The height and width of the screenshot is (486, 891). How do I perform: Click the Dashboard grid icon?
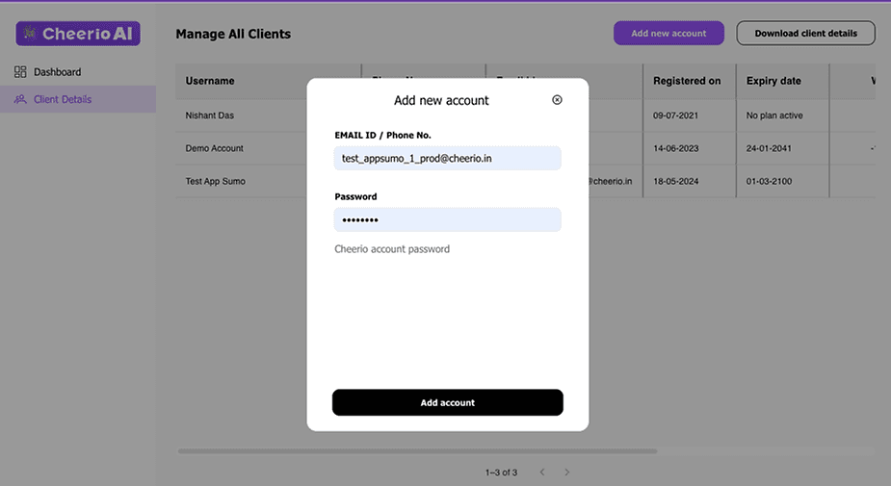click(x=20, y=71)
